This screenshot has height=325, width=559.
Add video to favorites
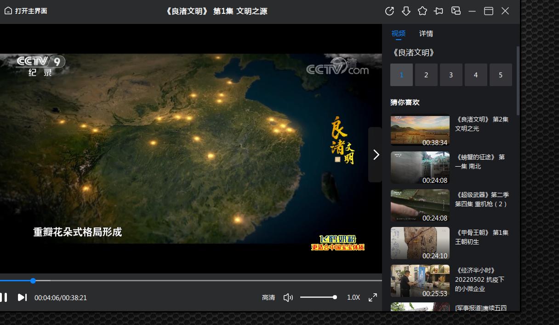pos(422,11)
